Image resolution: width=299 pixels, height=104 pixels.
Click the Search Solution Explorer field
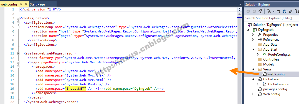[x=272, y=18]
